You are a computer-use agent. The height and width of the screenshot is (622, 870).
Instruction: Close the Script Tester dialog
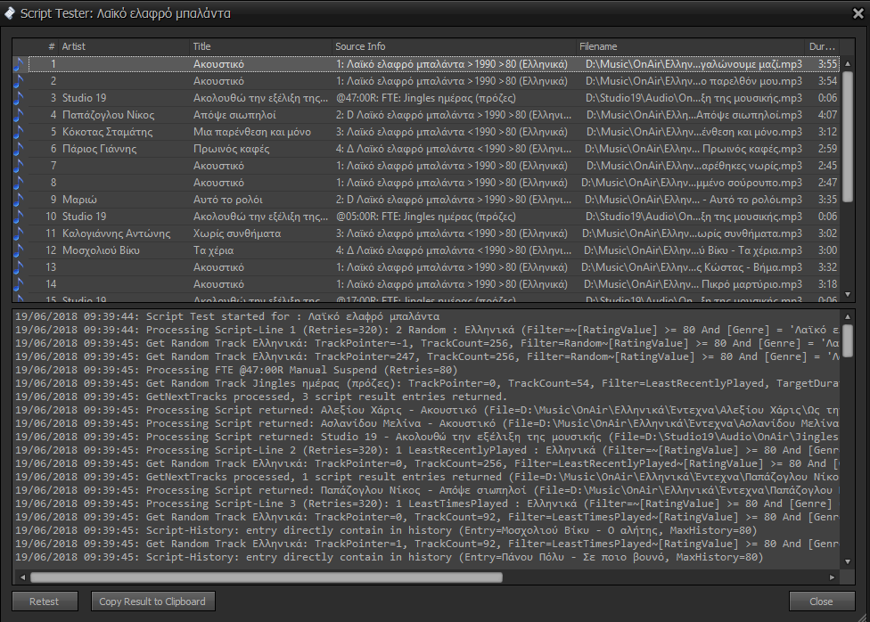tap(821, 602)
